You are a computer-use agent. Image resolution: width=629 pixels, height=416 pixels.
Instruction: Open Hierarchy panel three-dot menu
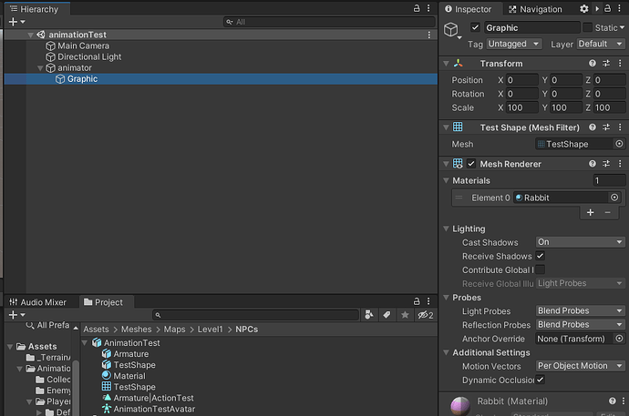(x=428, y=8)
